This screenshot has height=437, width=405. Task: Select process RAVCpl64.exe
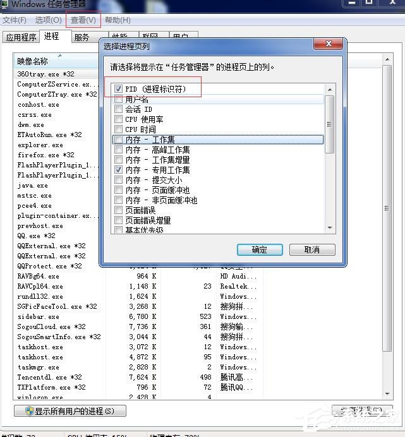coord(40,286)
